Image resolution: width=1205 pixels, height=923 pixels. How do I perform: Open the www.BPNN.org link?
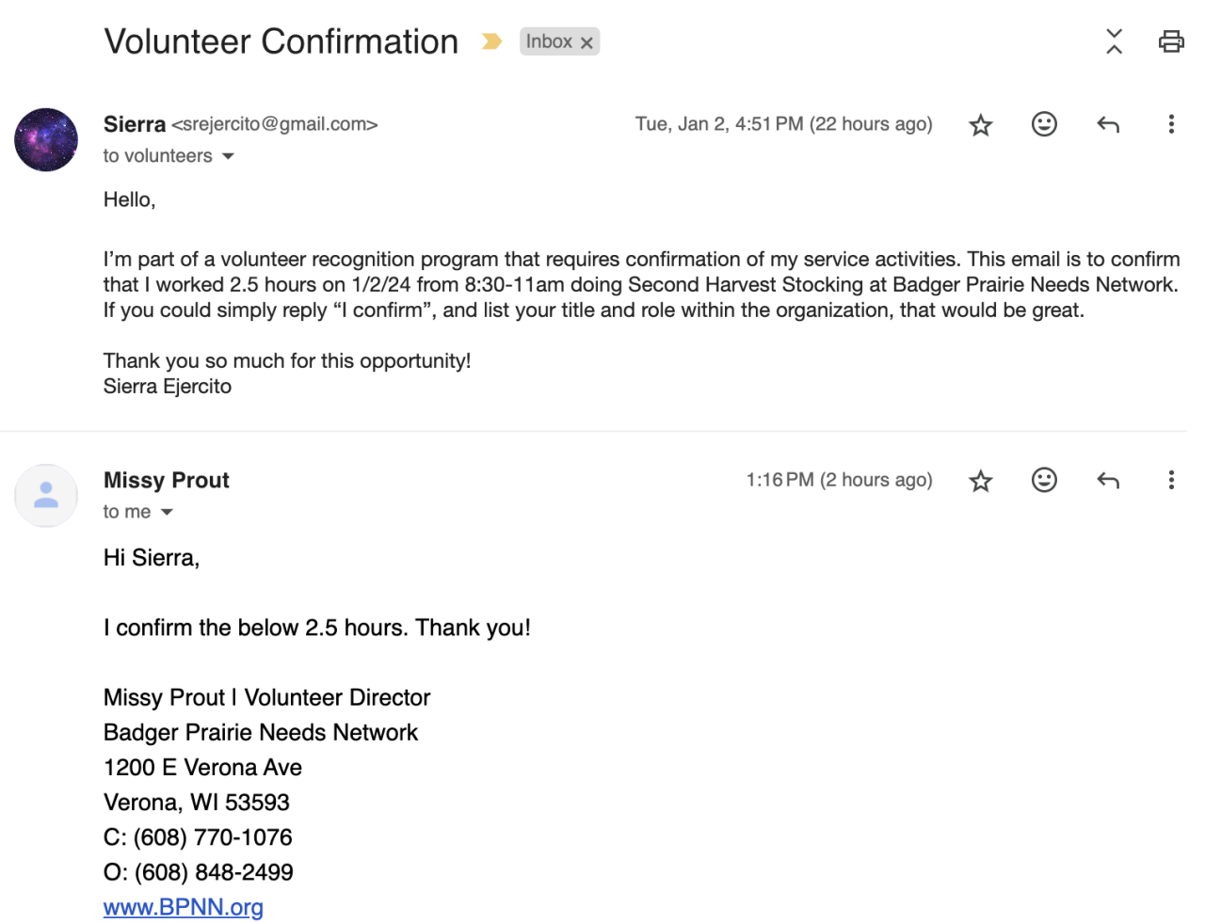[x=184, y=907]
